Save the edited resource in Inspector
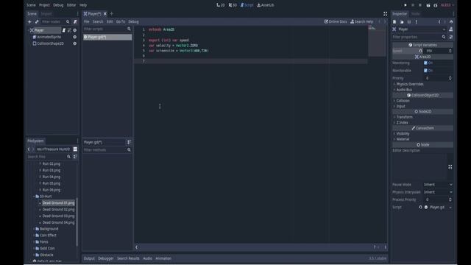The width and height of the screenshot is (471, 265). coord(409,22)
